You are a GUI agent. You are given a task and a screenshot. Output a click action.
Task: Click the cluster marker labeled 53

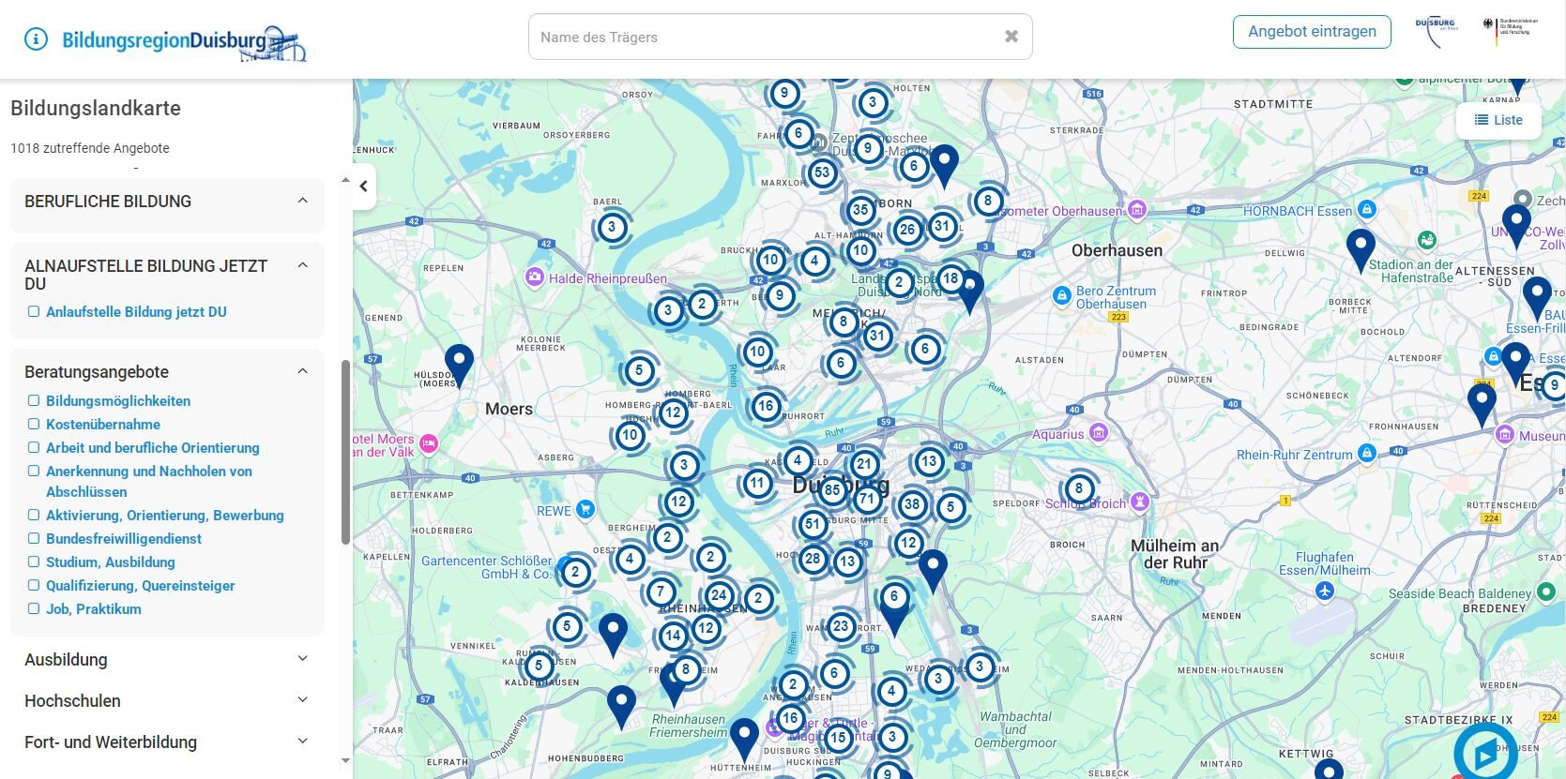coord(822,172)
